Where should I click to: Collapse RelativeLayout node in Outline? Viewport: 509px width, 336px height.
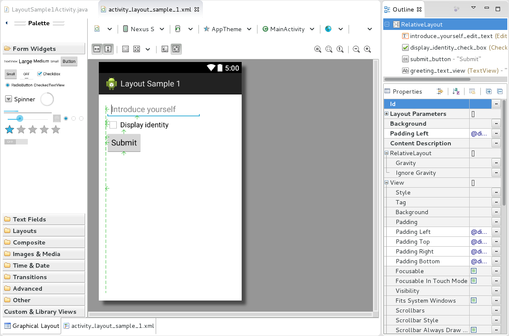(387, 24)
